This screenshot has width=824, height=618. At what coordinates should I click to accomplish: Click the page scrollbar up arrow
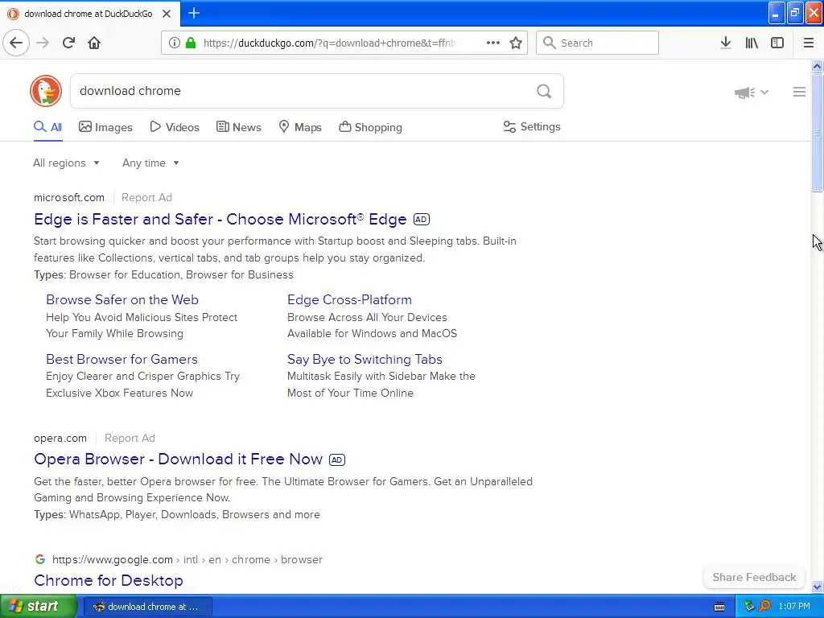click(x=817, y=66)
